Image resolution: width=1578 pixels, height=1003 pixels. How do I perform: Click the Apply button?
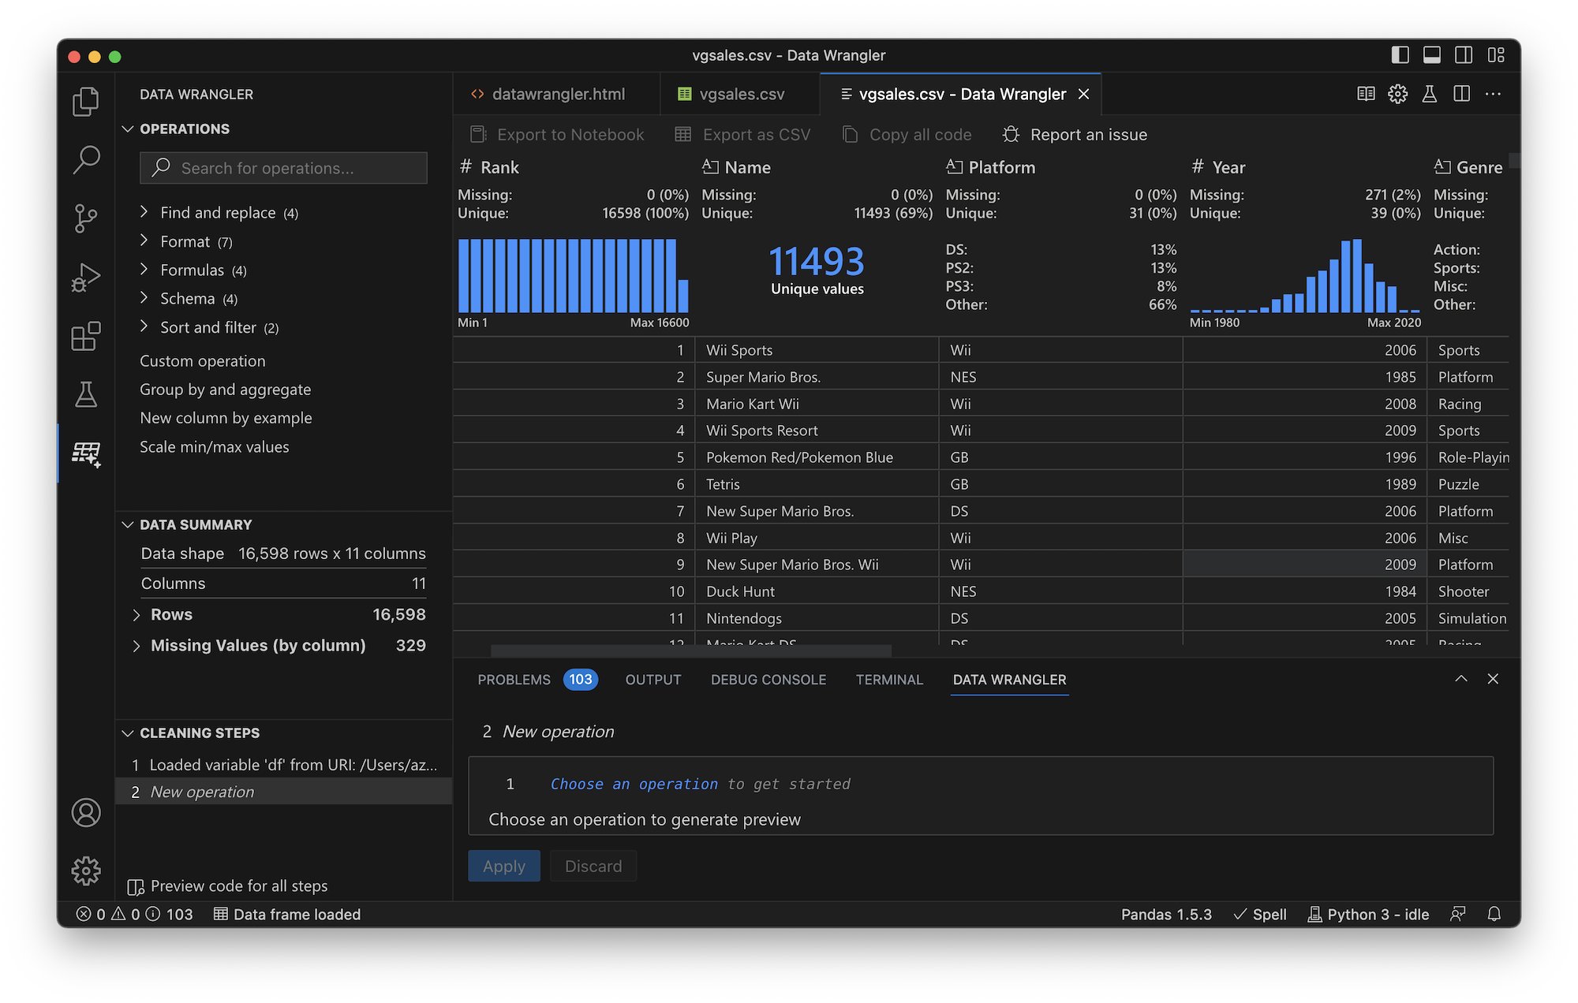pos(503,866)
